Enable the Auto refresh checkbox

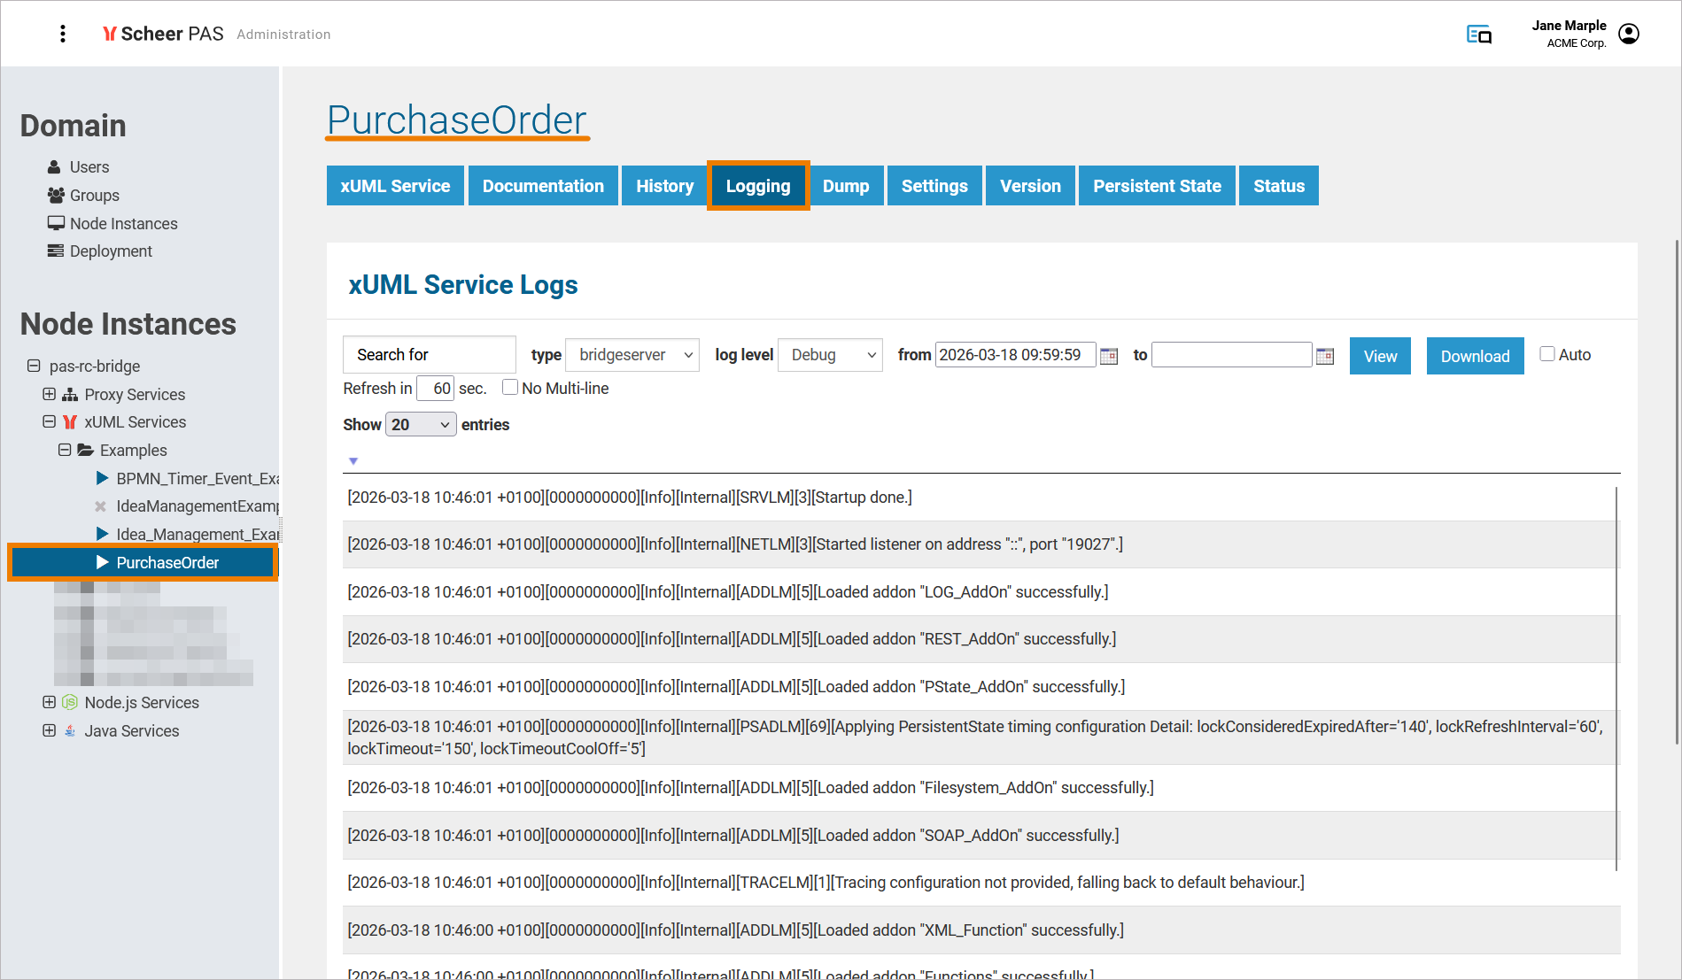[1547, 354]
